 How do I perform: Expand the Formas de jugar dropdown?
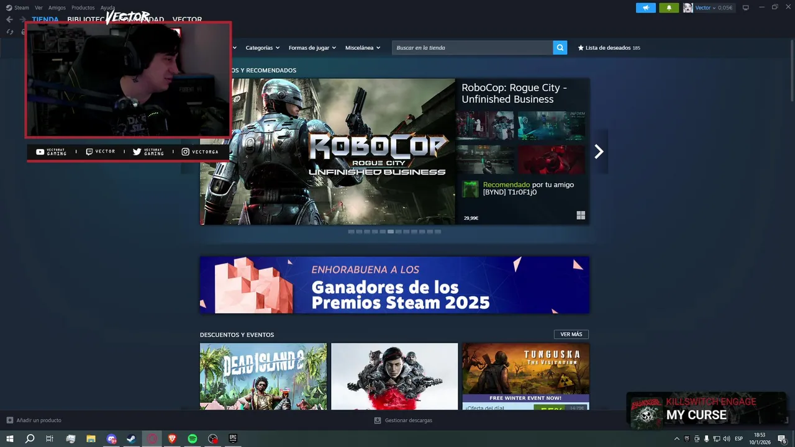point(312,48)
